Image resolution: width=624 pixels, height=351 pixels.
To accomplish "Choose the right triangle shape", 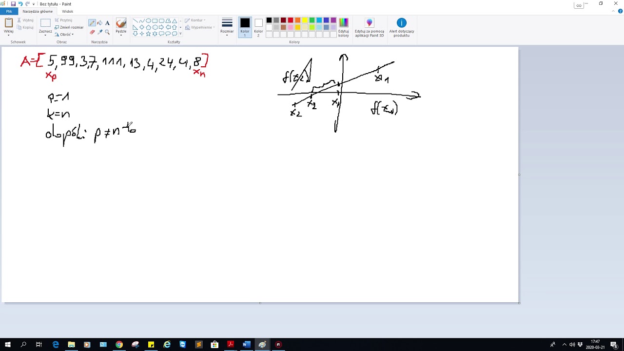I will pos(135,27).
